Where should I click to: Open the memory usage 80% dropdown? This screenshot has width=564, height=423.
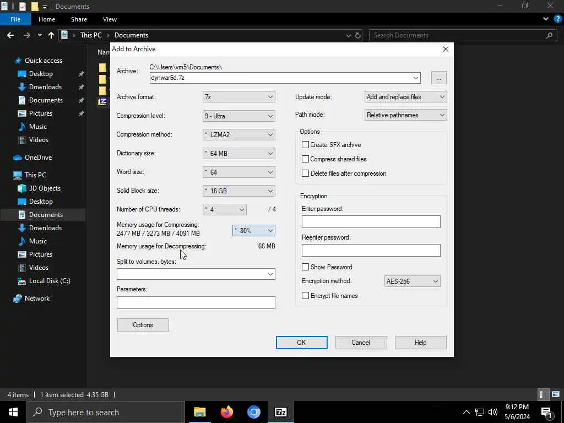click(253, 231)
